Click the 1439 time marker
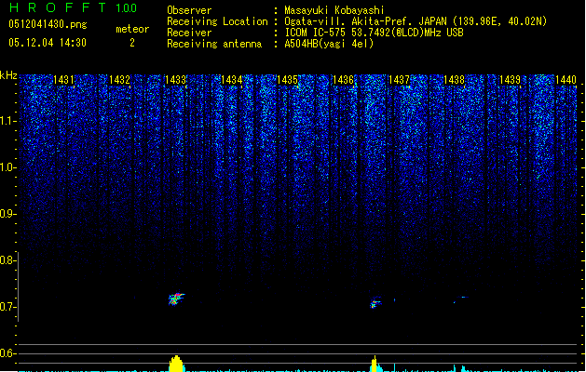This screenshot has height=372, width=586. click(511, 80)
